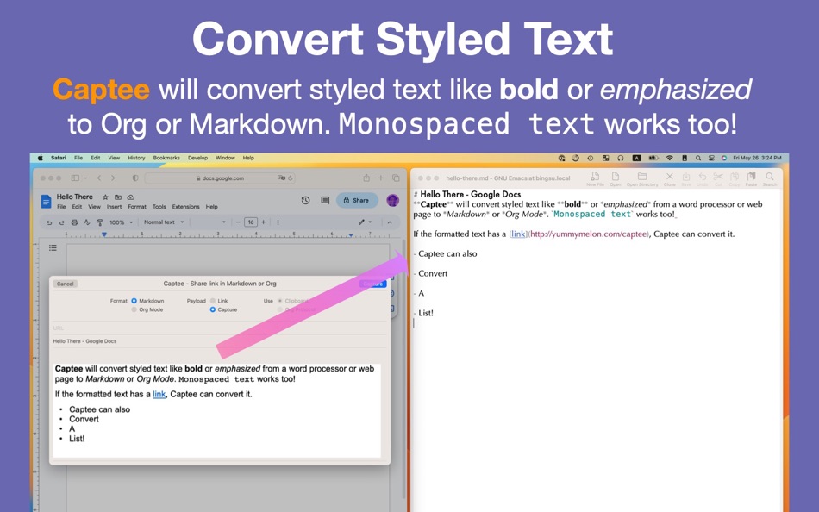Open zoom 100% dropdown in Docs
The image size is (819, 512).
click(x=121, y=222)
